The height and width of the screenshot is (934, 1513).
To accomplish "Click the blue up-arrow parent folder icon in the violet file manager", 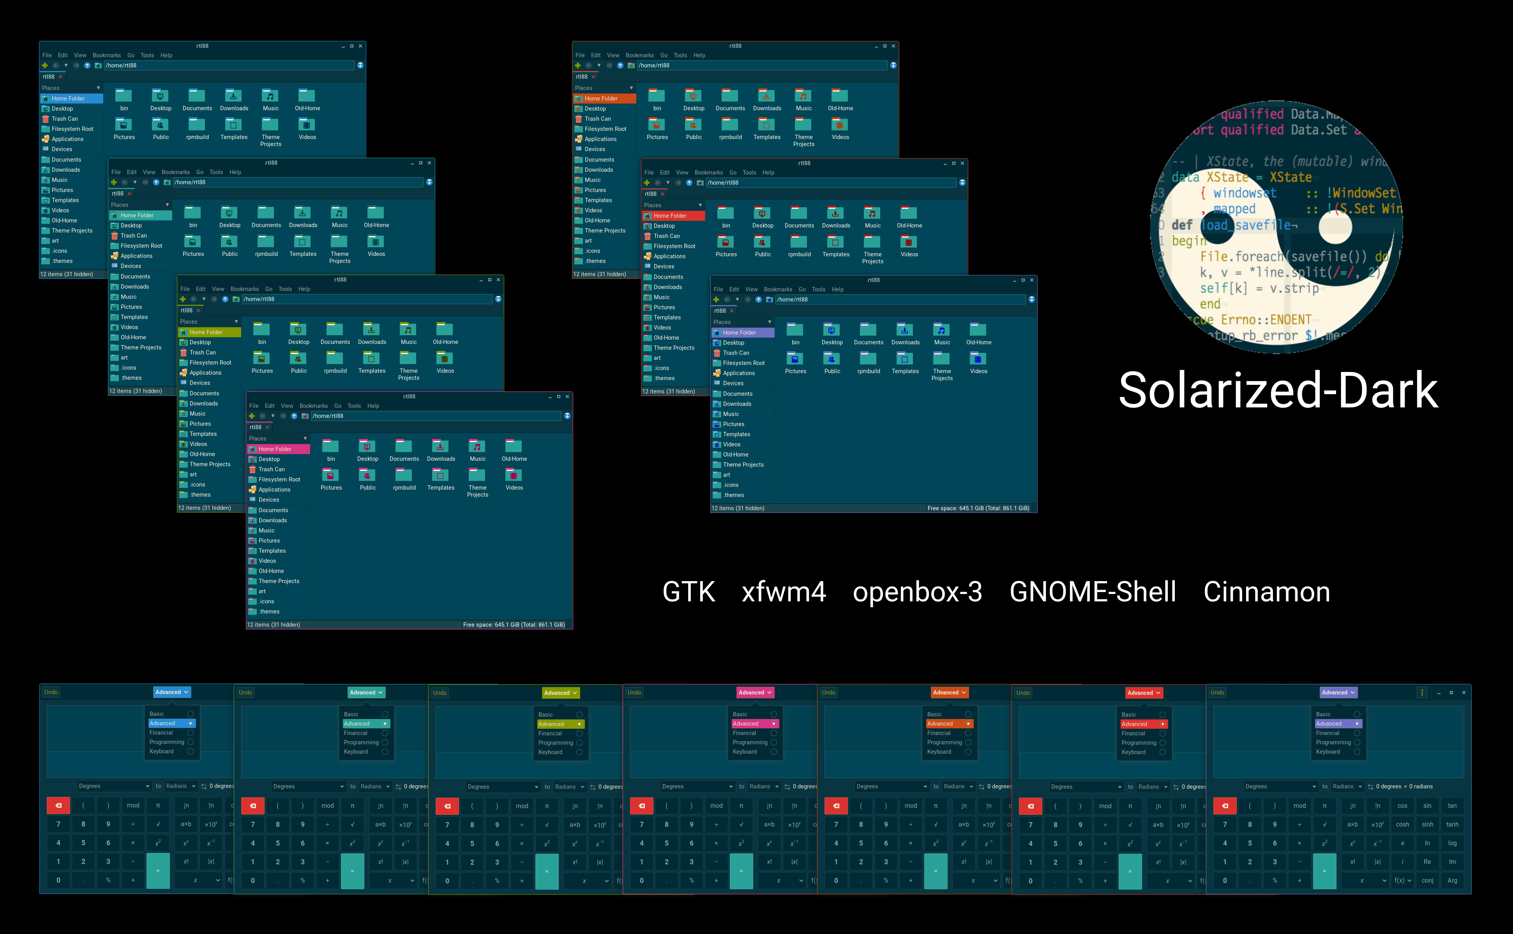I will 759,300.
